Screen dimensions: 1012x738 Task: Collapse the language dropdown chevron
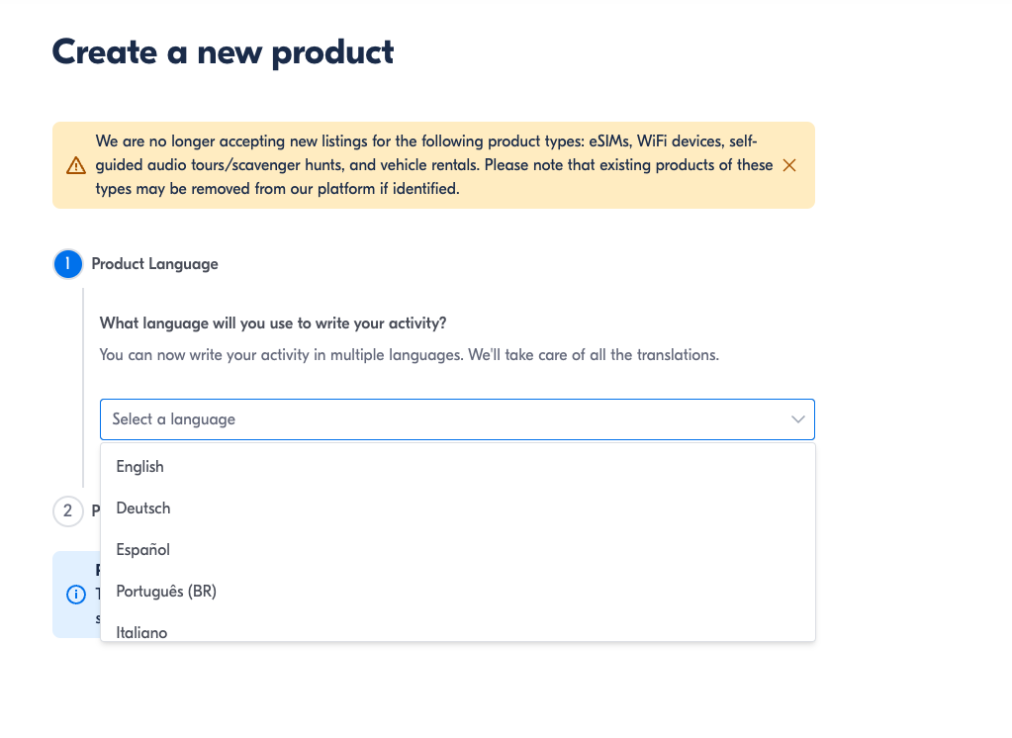click(797, 419)
